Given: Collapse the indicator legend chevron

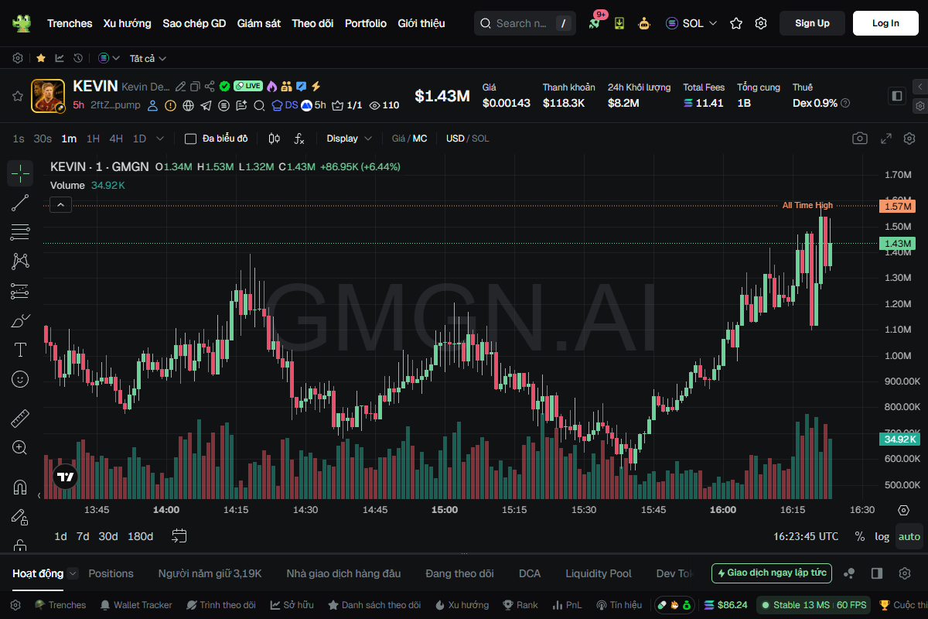Looking at the screenshot, I should click(61, 205).
